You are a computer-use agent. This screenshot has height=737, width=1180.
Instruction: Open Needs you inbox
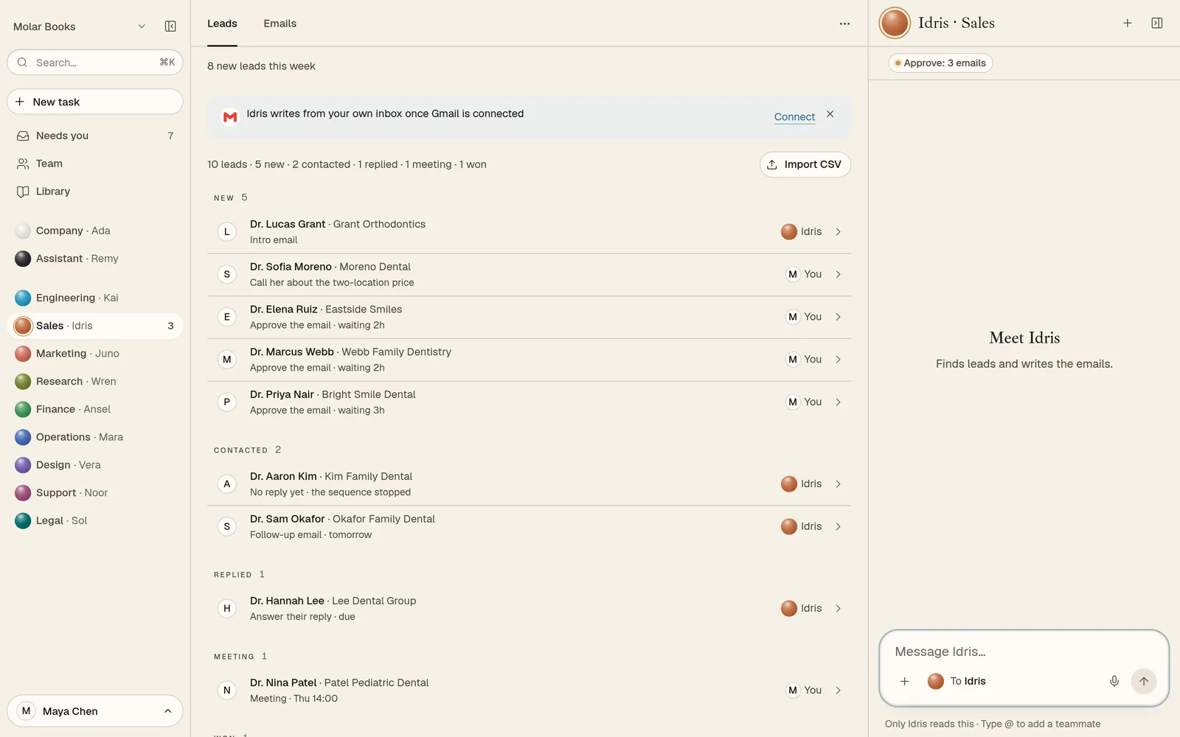(95, 136)
